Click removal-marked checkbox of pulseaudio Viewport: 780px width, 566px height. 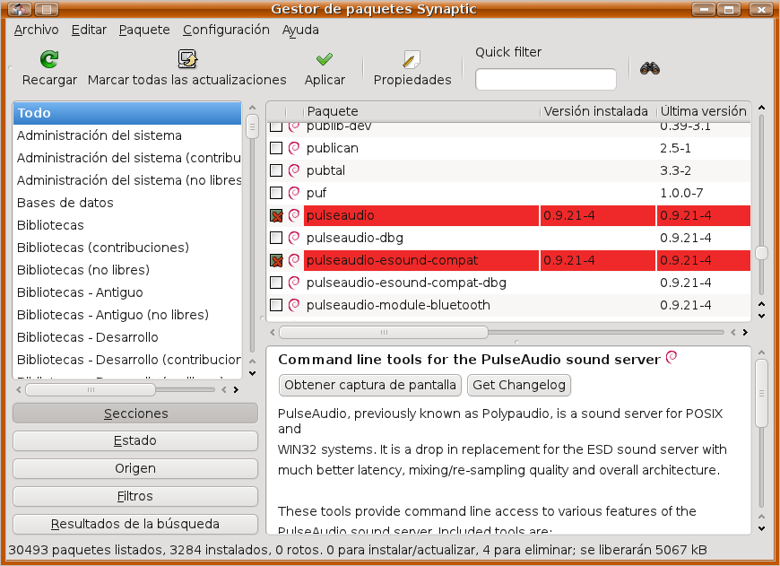(x=276, y=215)
